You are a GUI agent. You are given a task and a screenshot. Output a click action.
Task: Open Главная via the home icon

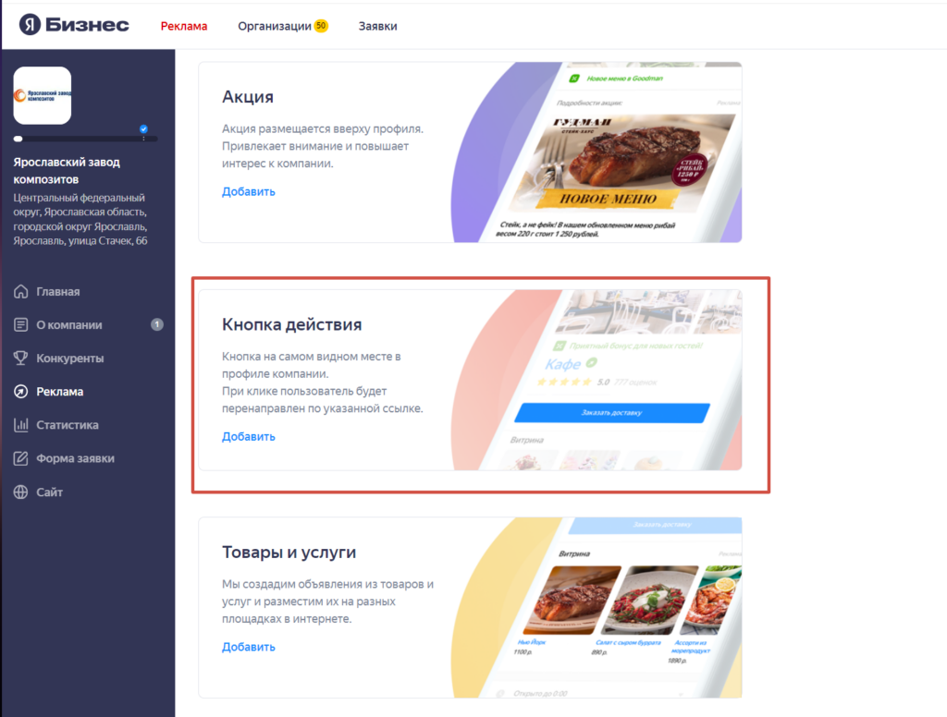(x=20, y=291)
